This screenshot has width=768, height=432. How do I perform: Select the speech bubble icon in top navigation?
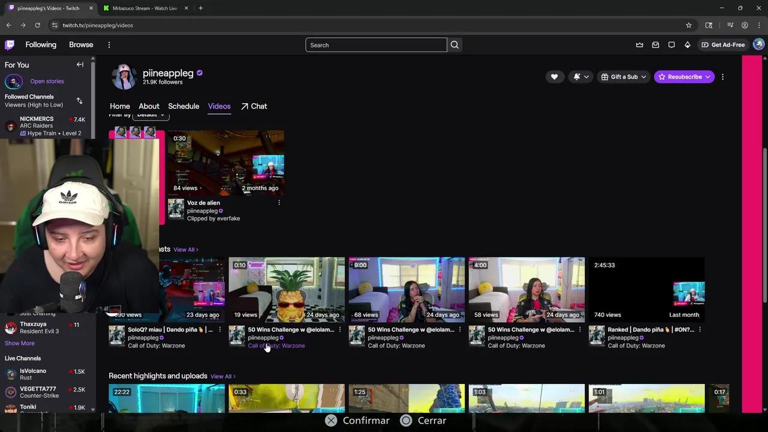click(671, 44)
